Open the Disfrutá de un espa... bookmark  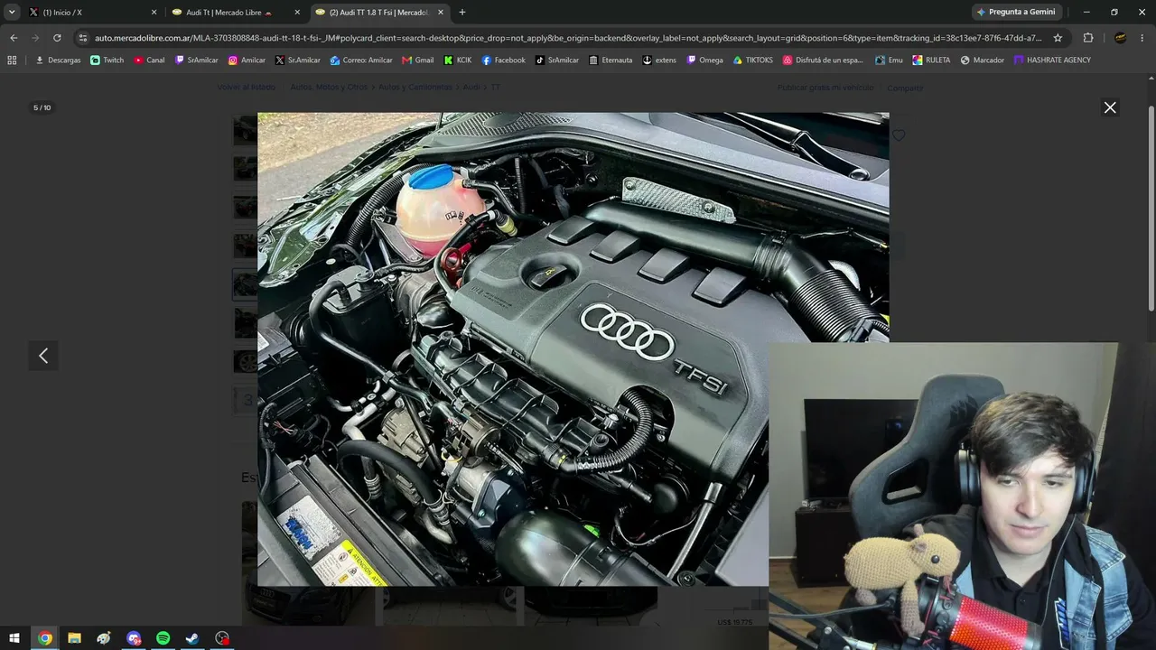pyautogui.click(x=824, y=60)
